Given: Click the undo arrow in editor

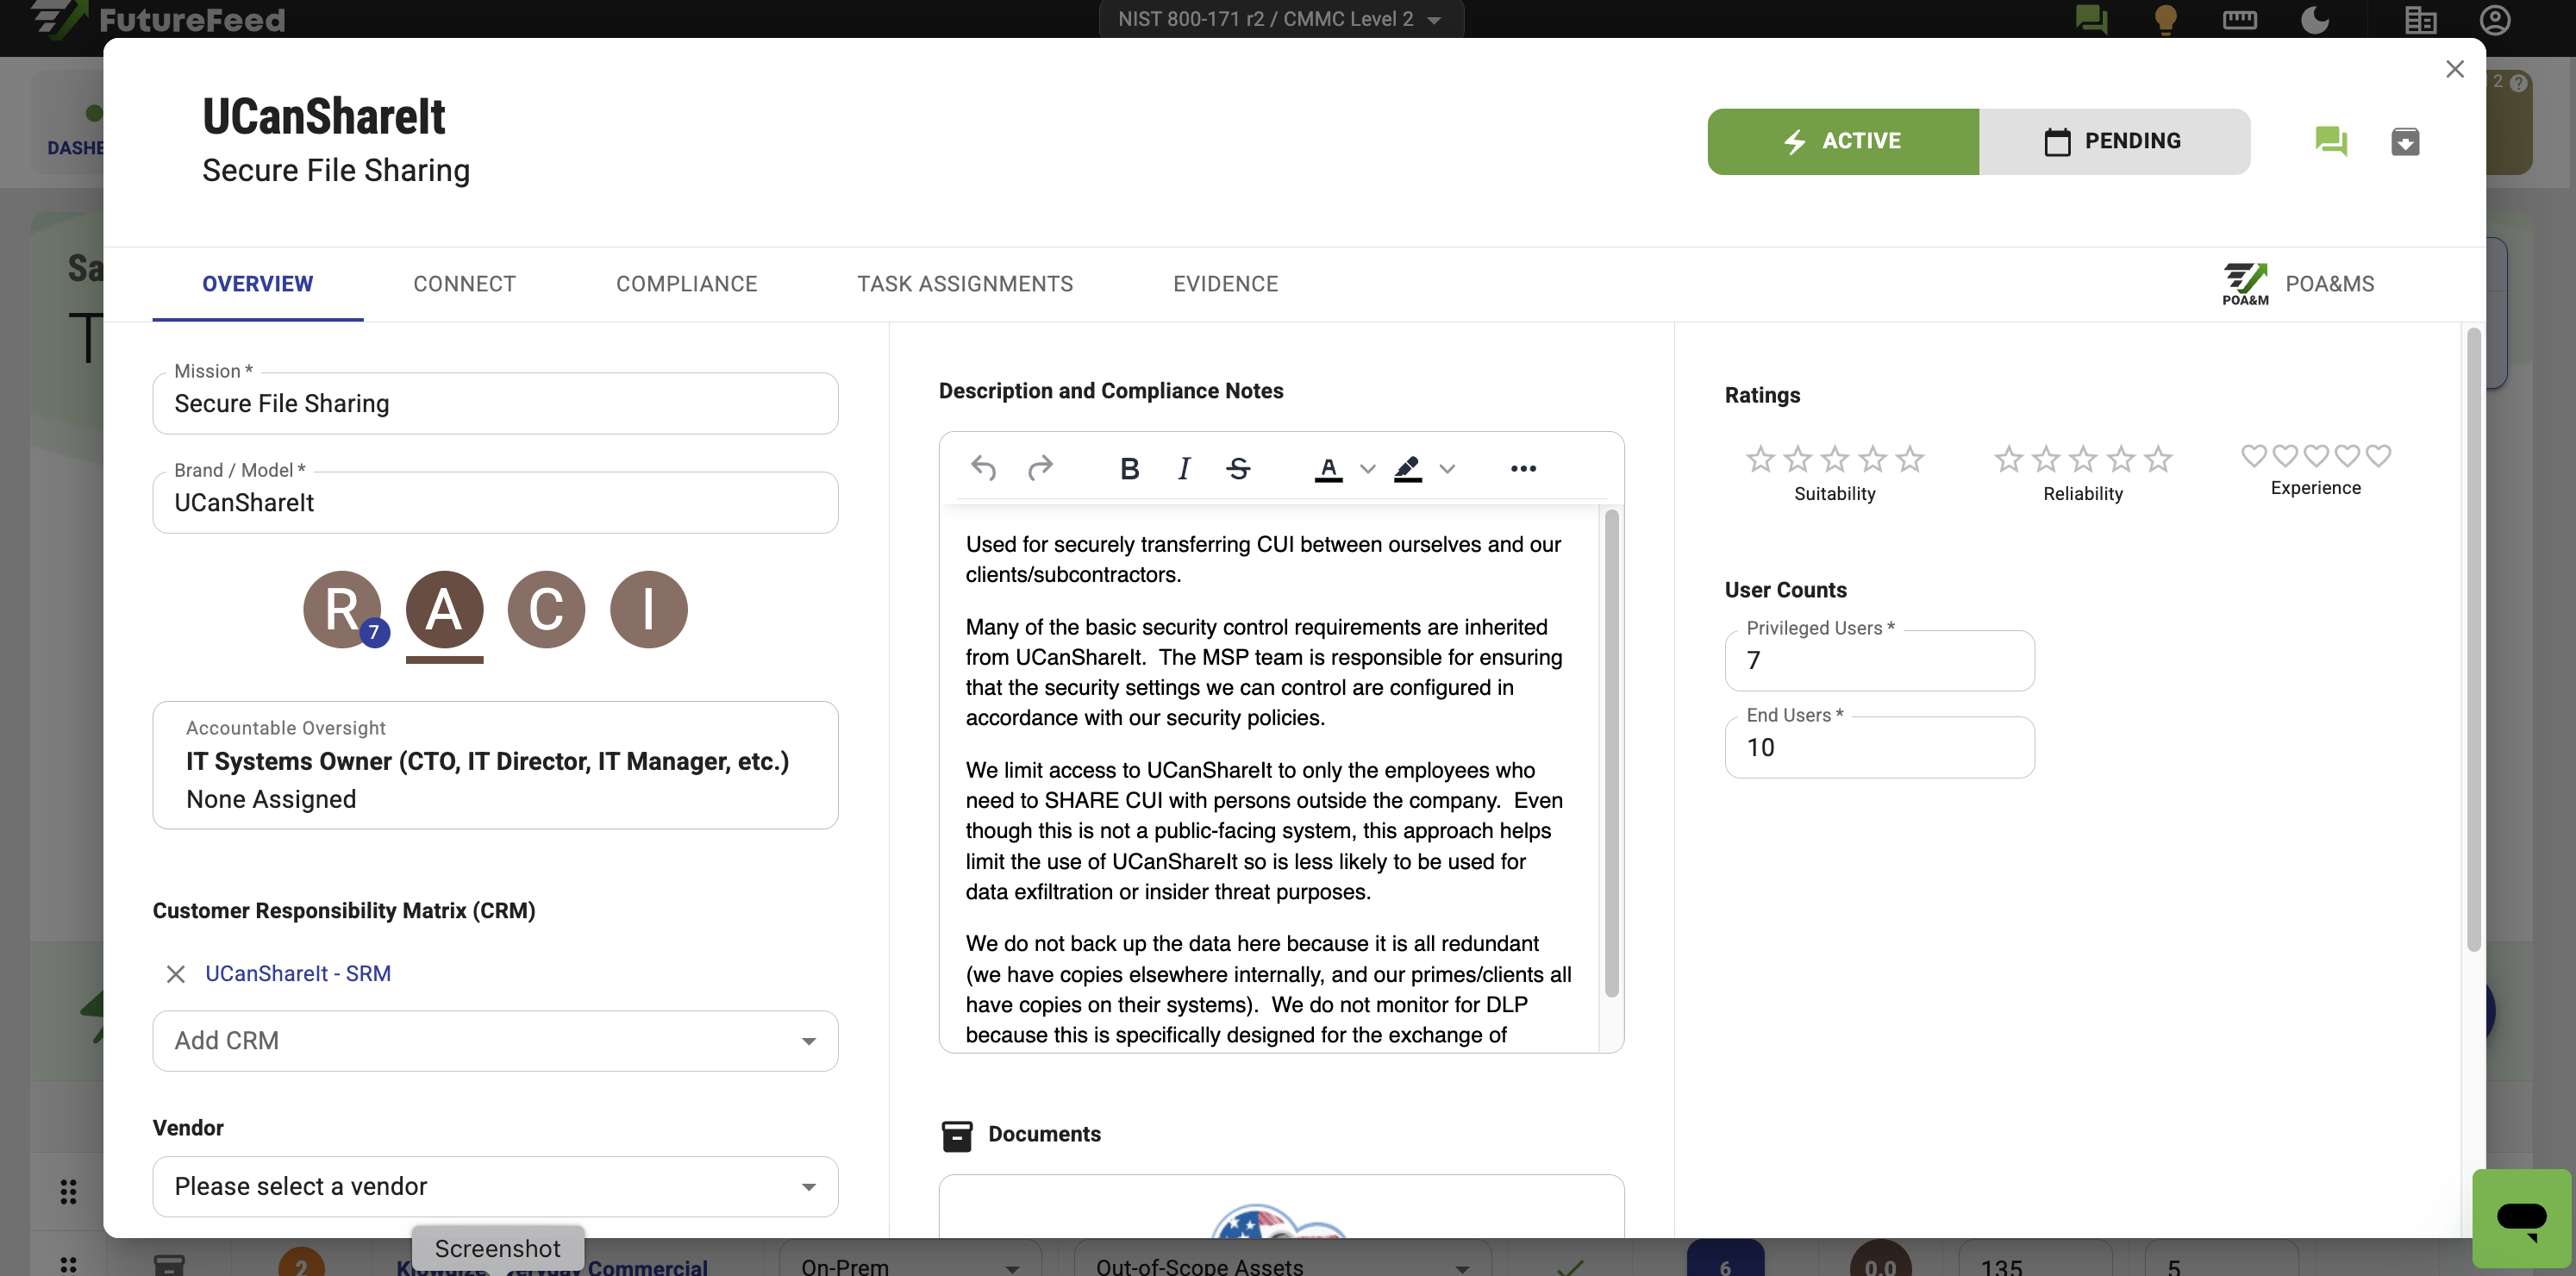Looking at the screenshot, I should [x=983, y=468].
